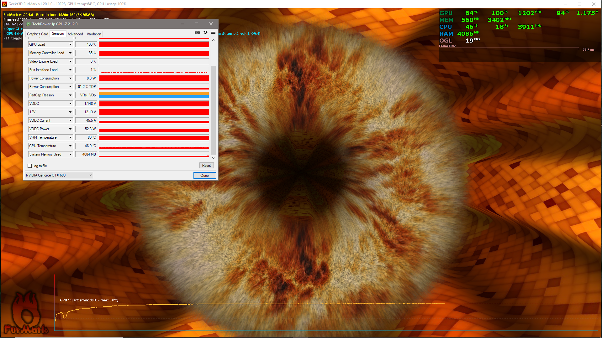Minimize the GPU-Z window
602x338 pixels.
click(x=182, y=24)
